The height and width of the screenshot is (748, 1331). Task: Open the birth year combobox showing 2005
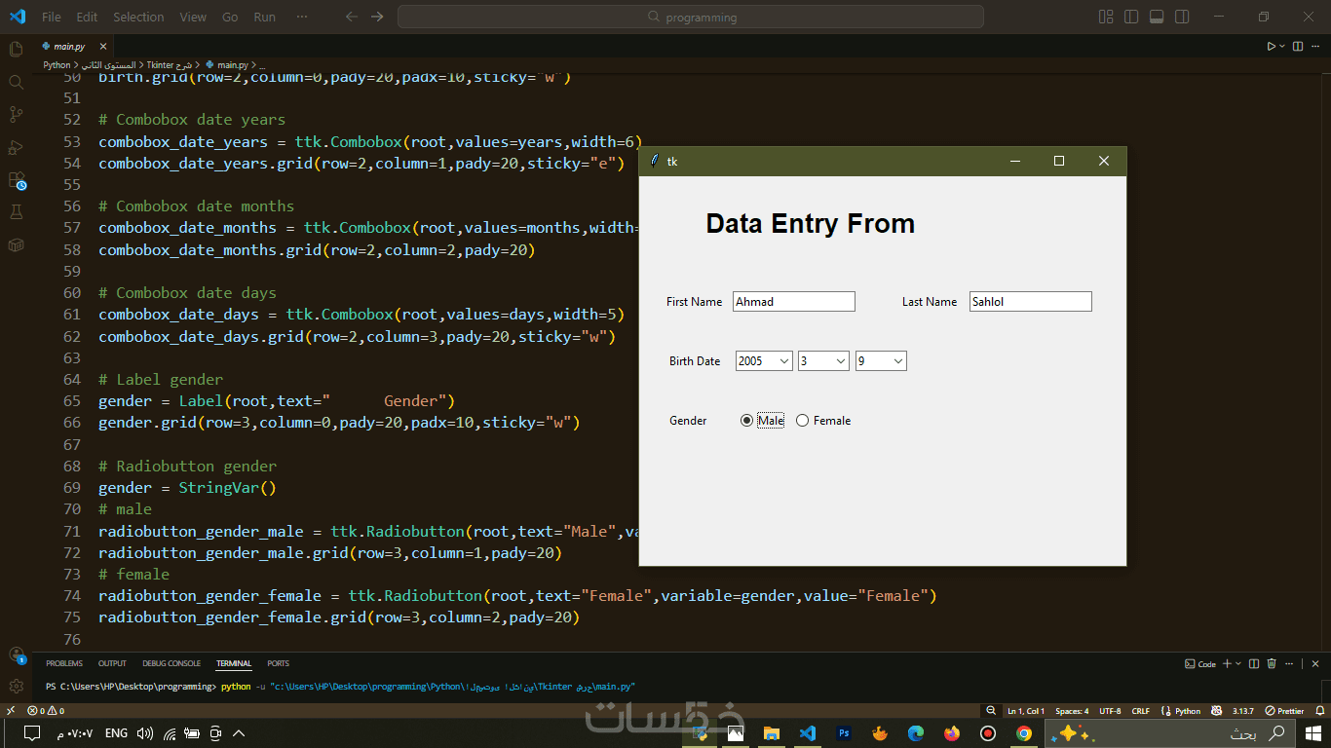tap(764, 361)
